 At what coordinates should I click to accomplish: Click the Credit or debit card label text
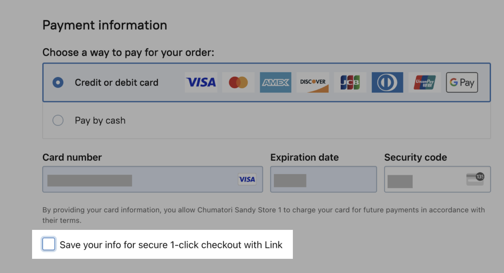coord(116,82)
